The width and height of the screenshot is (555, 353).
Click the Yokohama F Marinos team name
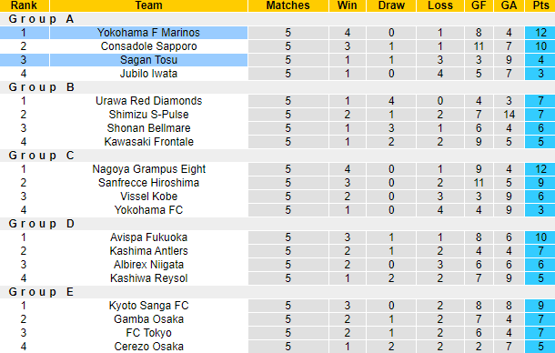click(148, 33)
